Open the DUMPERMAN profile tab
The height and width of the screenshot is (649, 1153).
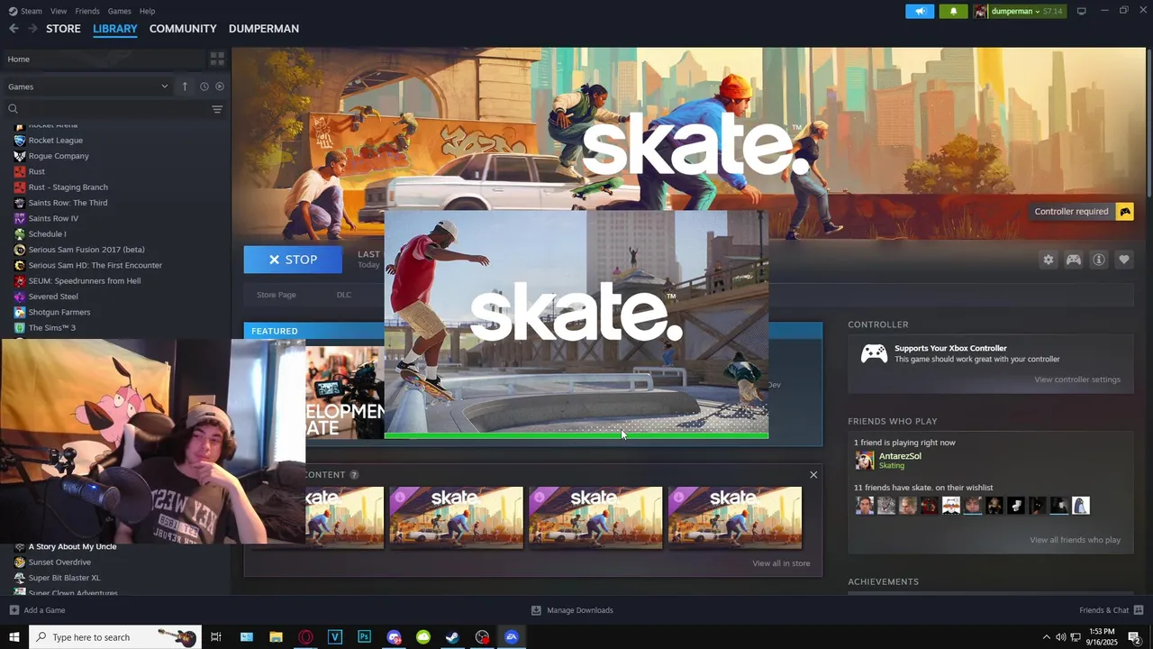coord(264,29)
